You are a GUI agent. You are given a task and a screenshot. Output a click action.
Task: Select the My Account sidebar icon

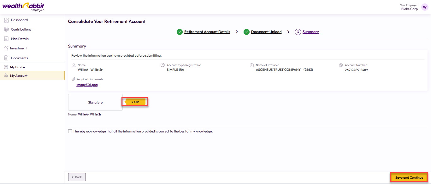point(6,76)
